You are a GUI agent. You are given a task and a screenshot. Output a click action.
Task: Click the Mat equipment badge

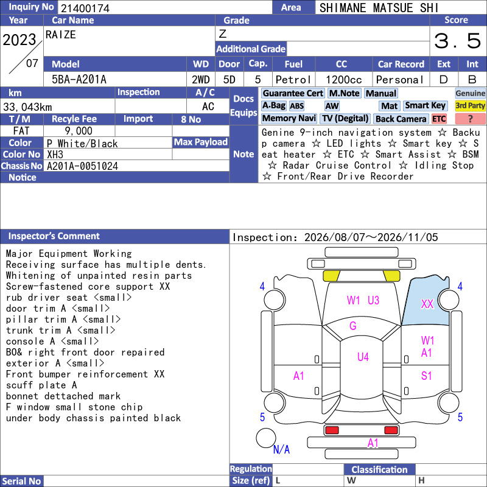[390, 106]
